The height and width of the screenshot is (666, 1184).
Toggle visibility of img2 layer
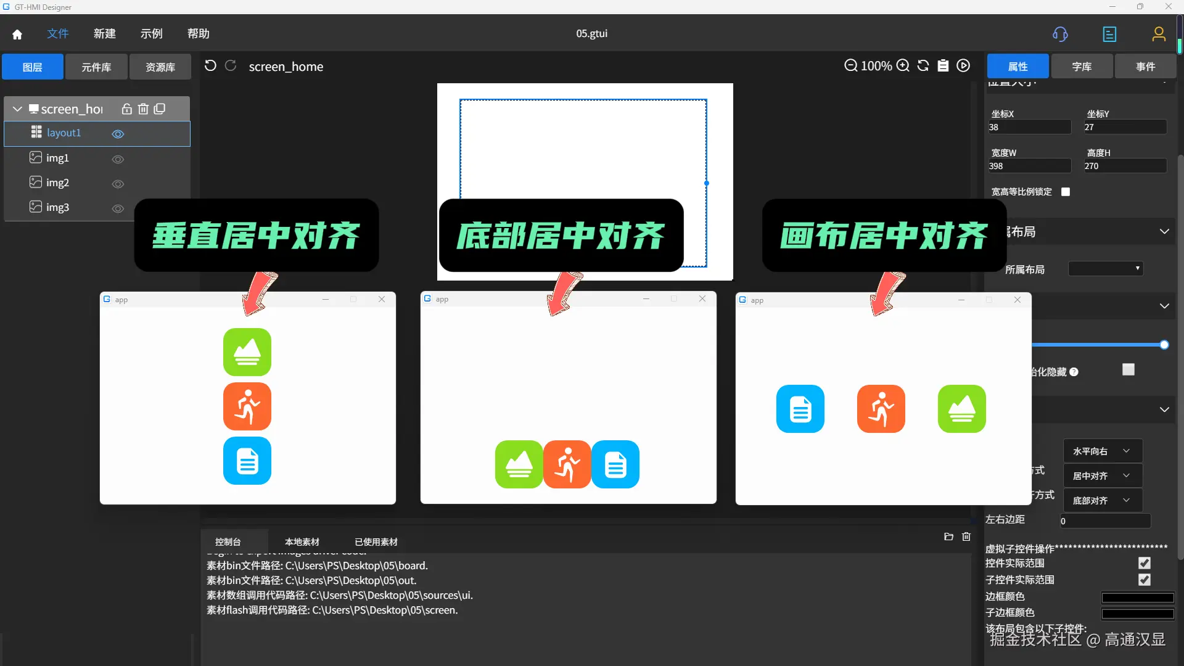point(118,184)
